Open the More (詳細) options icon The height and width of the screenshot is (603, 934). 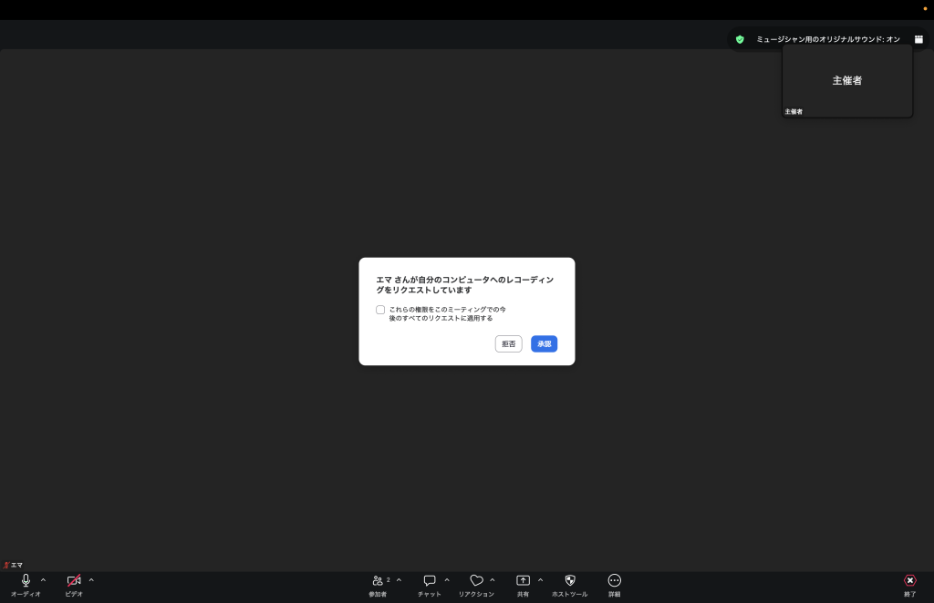click(x=614, y=580)
